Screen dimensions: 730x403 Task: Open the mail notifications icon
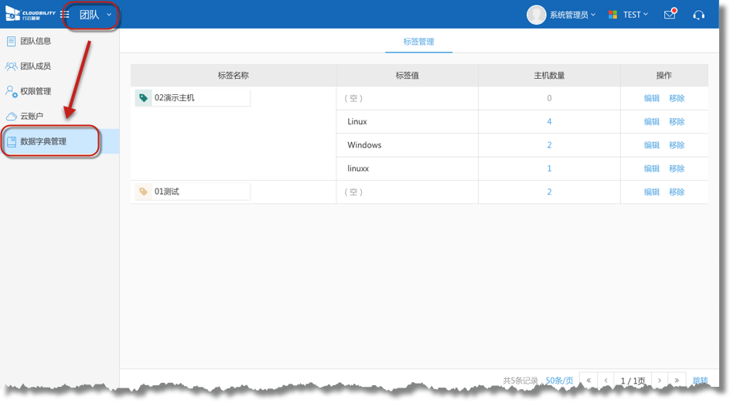(x=670, y=15)
